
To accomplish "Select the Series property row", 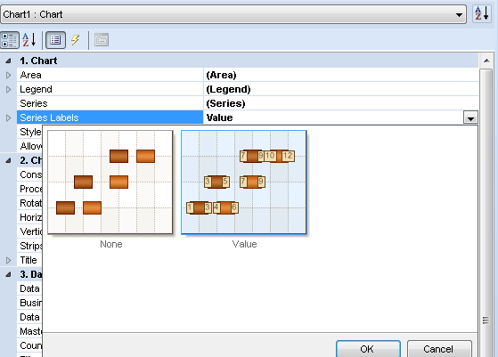I will click(x=248, y=103).
